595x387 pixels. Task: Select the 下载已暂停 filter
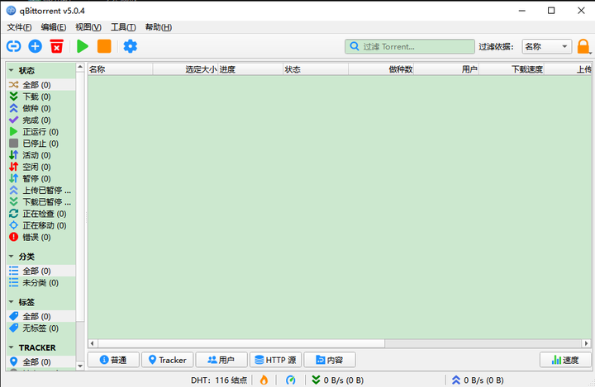pyautogui.click(x=40, y=202)
